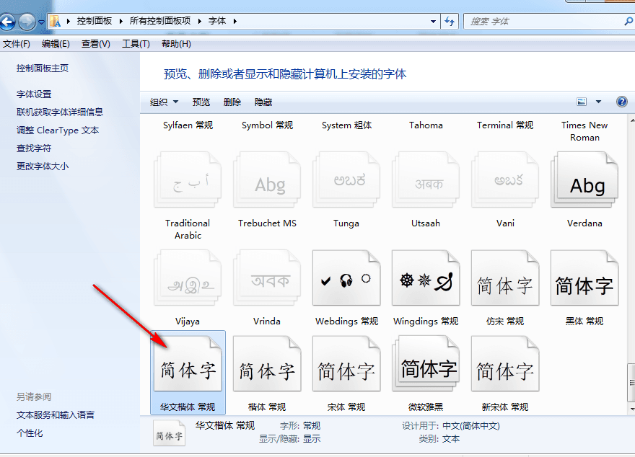Image resolution: width=635 pixels, height=457 pixels.
Task: Click the 搜索 字体 search box
Action: (x=541, y=22)
